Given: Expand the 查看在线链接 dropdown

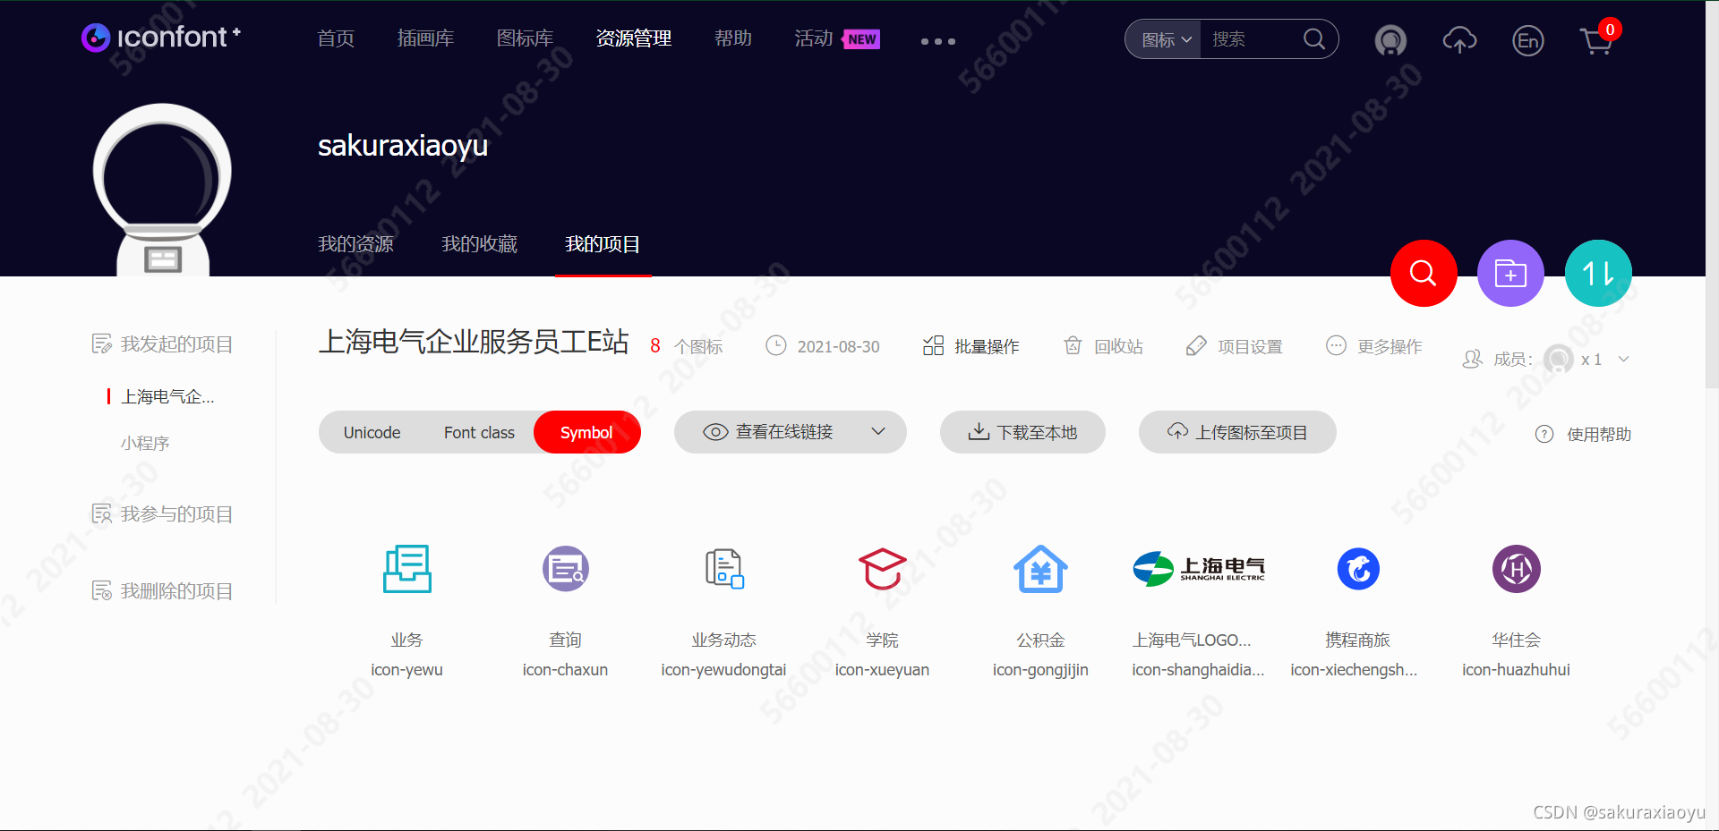Looking at the screenshot, I should (879, 431).
